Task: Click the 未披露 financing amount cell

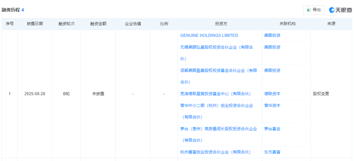Action: [x=98, y=94]
